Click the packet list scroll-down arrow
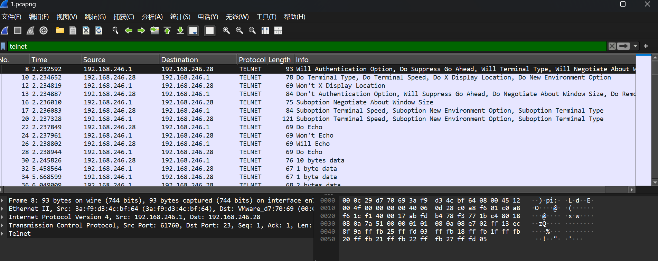This screenshot has width=658, height=261. pos(655,182)
